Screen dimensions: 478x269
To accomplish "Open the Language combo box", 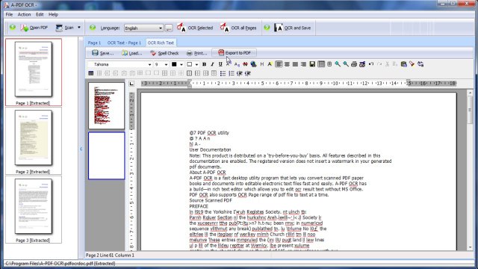I will pyautogui.click(x=143, y=28).
